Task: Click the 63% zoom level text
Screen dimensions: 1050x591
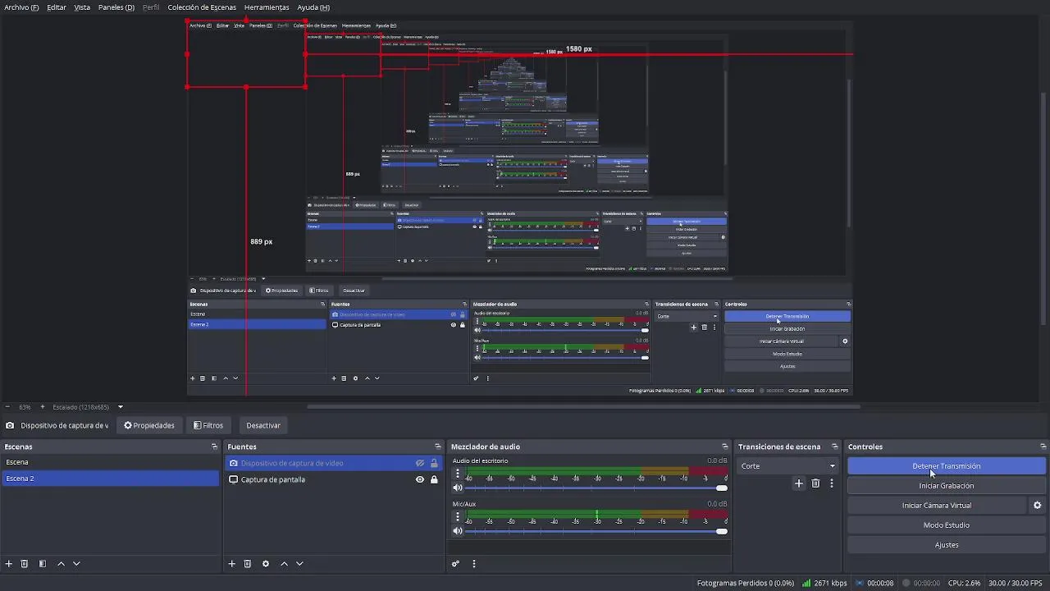Action: (25, 407)
